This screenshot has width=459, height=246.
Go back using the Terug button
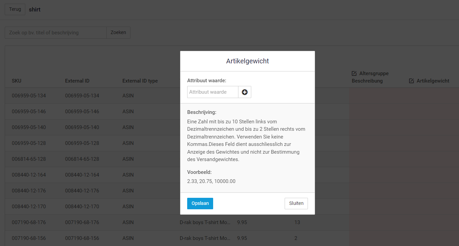(x=15, y=9)
